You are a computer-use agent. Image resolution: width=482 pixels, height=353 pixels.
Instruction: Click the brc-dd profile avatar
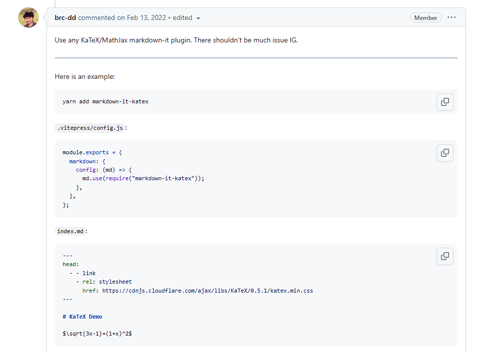28,17
